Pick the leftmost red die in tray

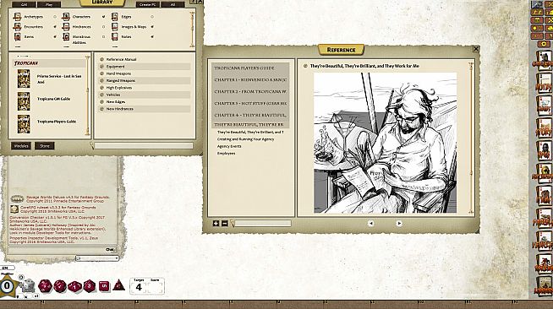click(x=45, y=285)
